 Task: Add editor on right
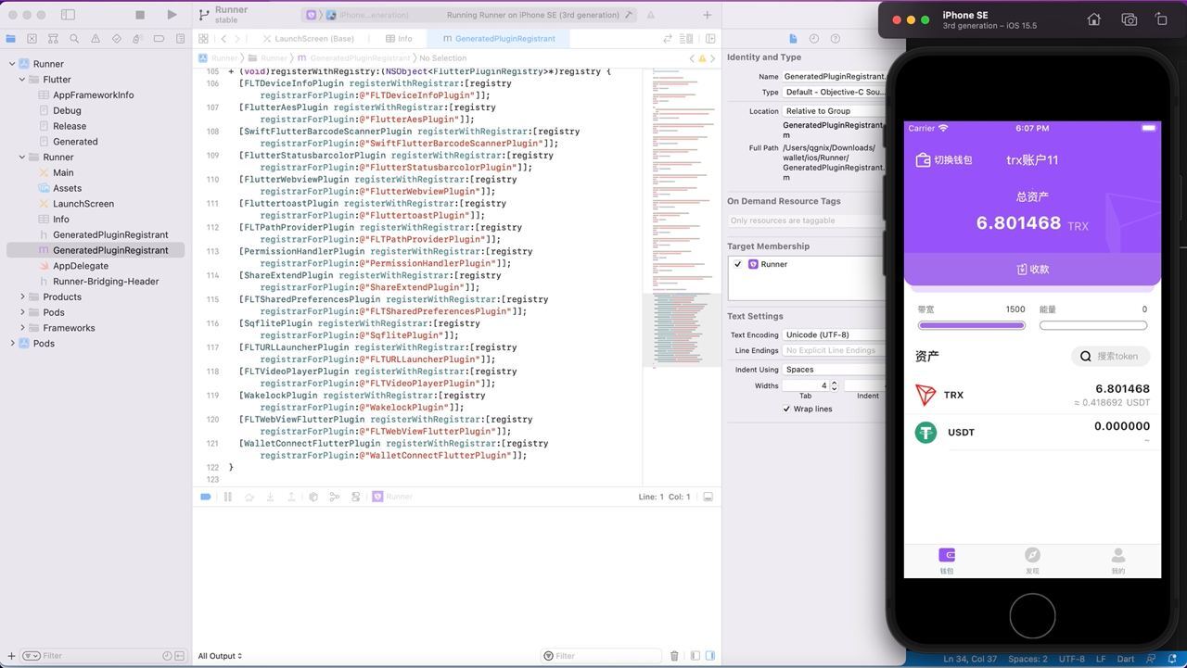tap(710, 39)
